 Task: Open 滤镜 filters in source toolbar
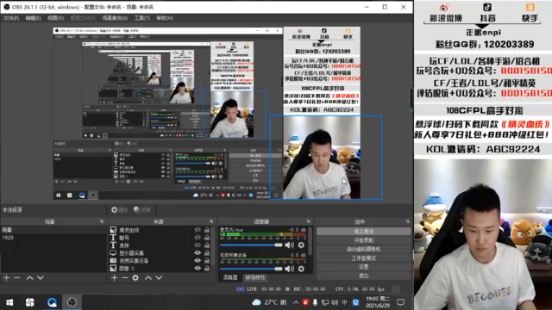pyautogui.click(x=142, y=210)
